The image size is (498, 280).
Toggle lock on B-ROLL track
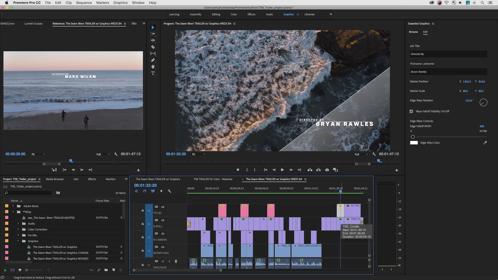click(x=142, y=223)
